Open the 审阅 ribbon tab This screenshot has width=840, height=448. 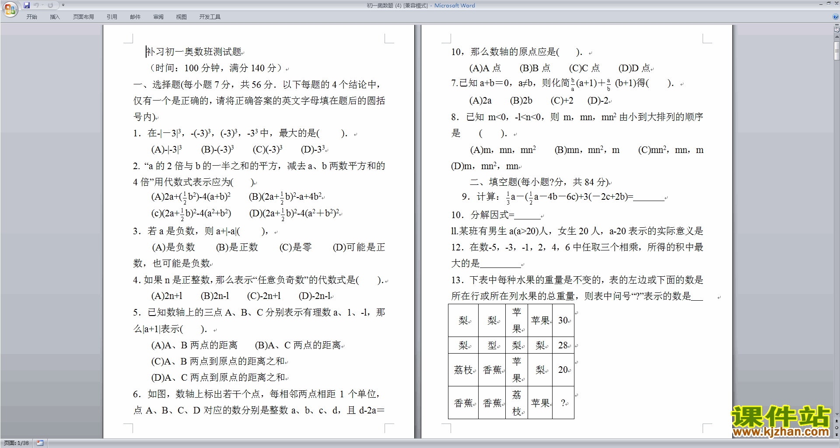(x=158, y=17)
